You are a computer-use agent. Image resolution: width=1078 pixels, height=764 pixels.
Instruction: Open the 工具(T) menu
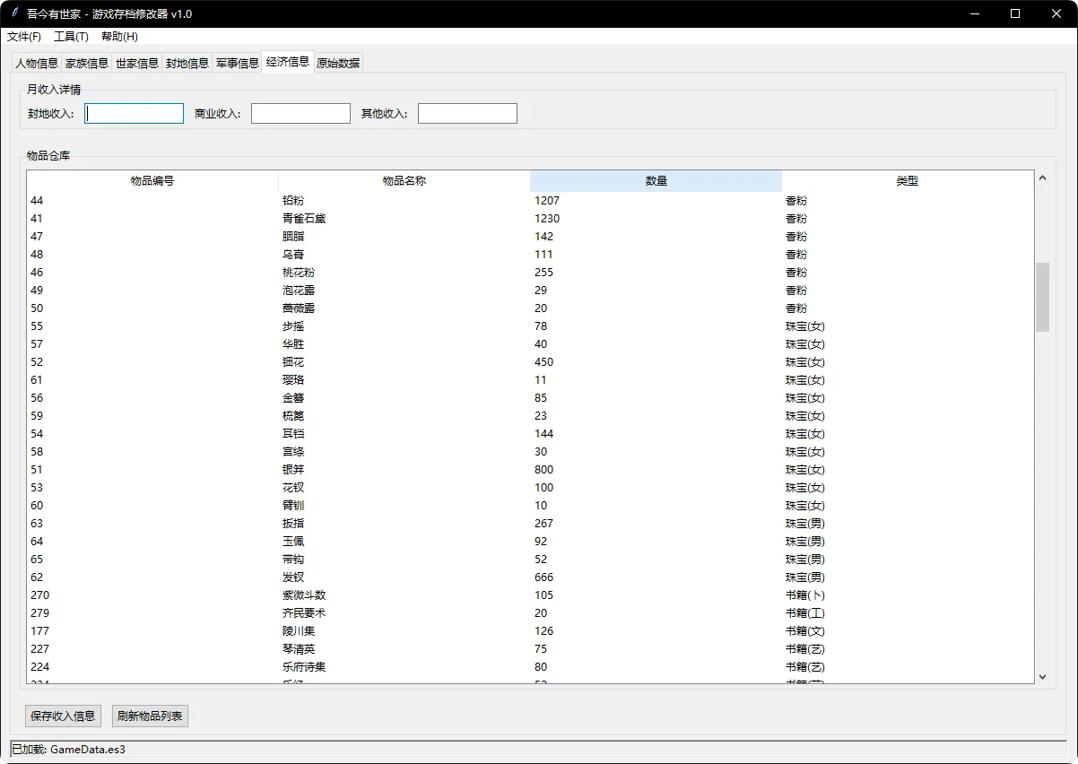[71, 37]
